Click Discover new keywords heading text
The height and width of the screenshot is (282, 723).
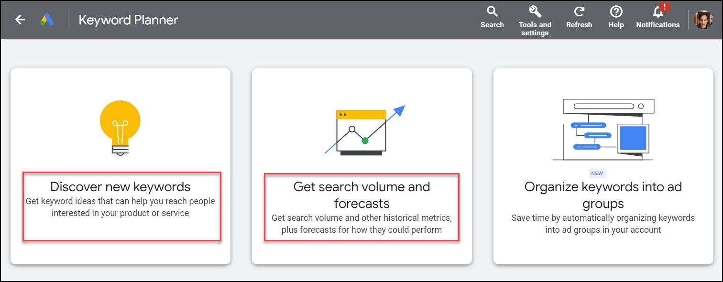[x=120, y=187]
